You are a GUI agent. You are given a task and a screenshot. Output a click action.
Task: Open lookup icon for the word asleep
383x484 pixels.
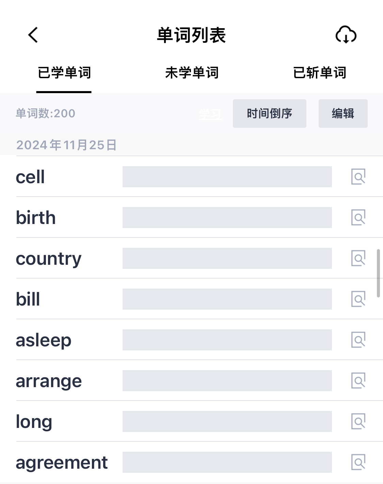pyautogui.click(x=358, y=340)
